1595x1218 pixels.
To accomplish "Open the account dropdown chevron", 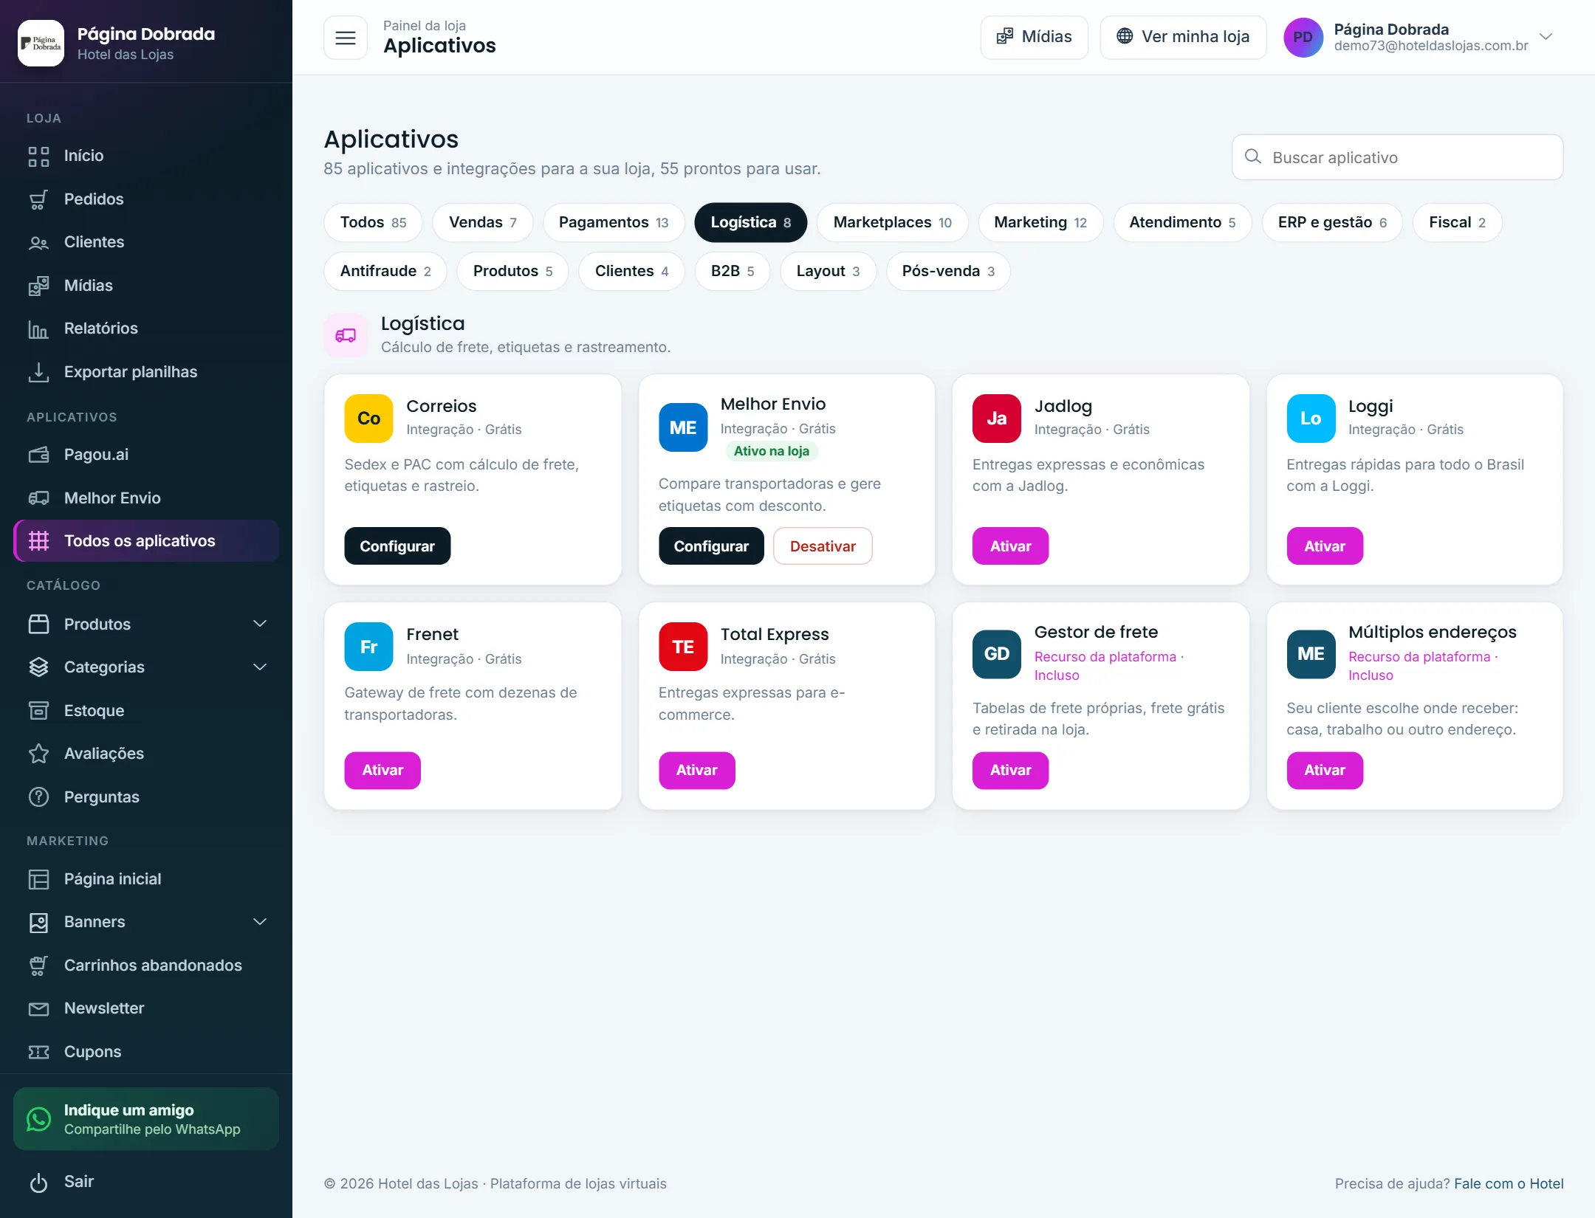I will point(1546,37).
